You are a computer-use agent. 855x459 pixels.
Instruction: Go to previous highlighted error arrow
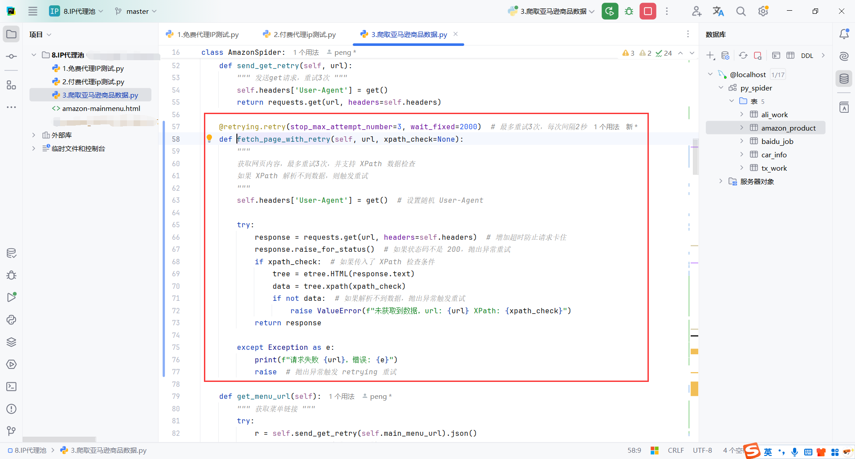(x=680, y=53)
